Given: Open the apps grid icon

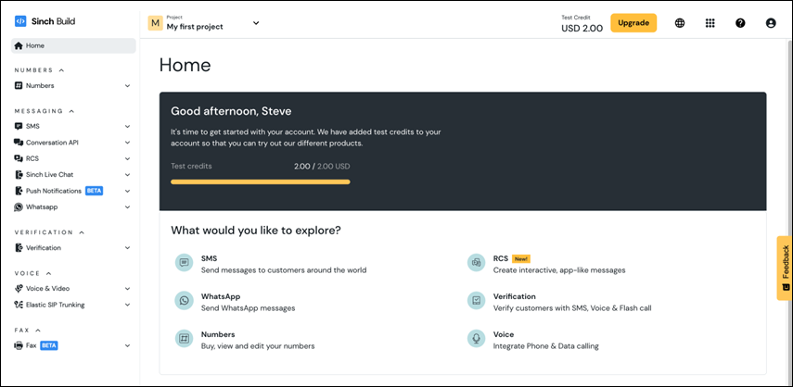Looking at the screenshot, I should point(710,23).
